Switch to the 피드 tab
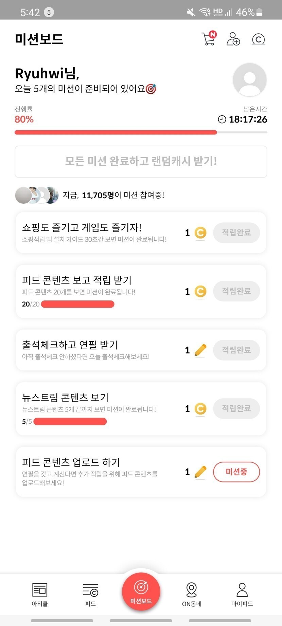 [x=90, y=594]
